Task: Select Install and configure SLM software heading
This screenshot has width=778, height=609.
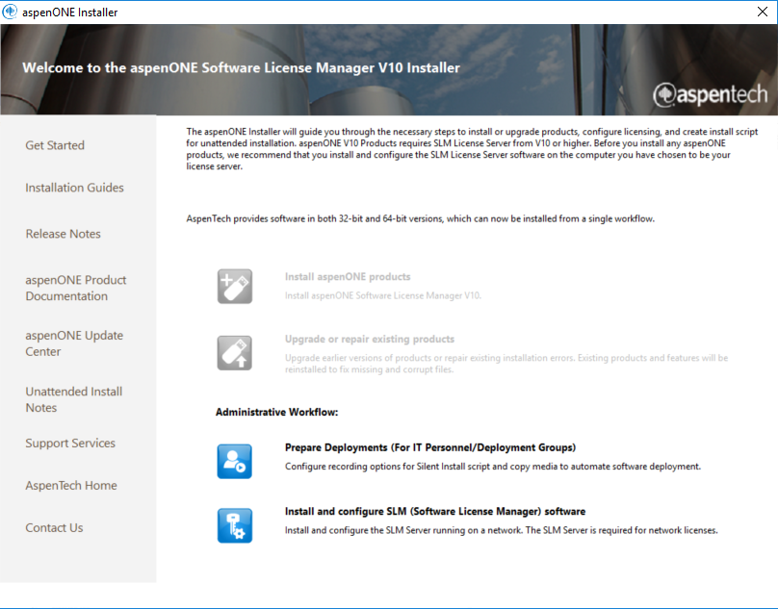Action: (435, 511)
